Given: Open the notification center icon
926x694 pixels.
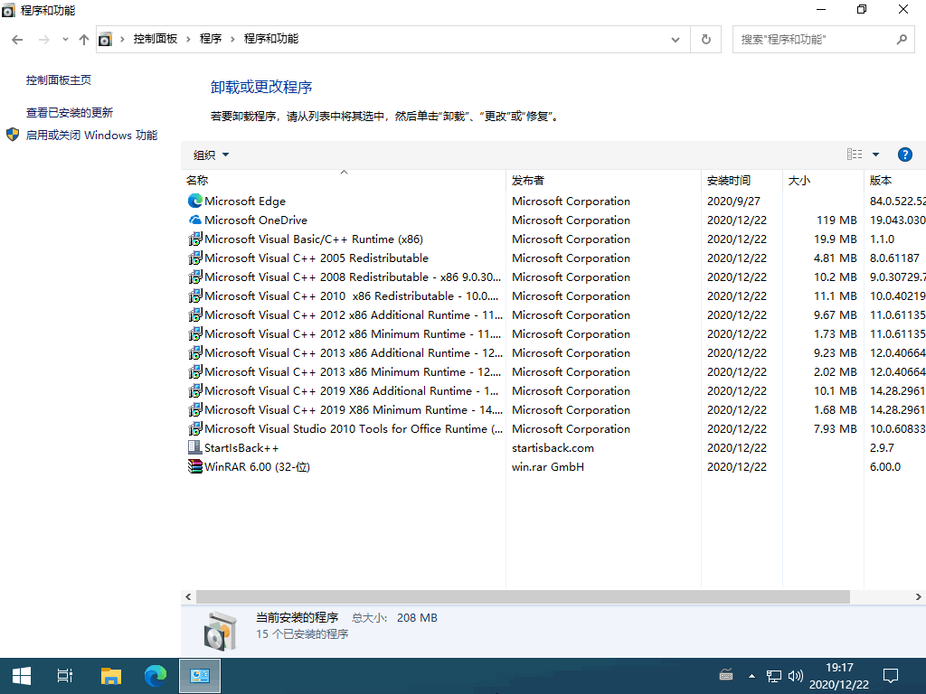Looking at the screenshot, I should [890, 676].
